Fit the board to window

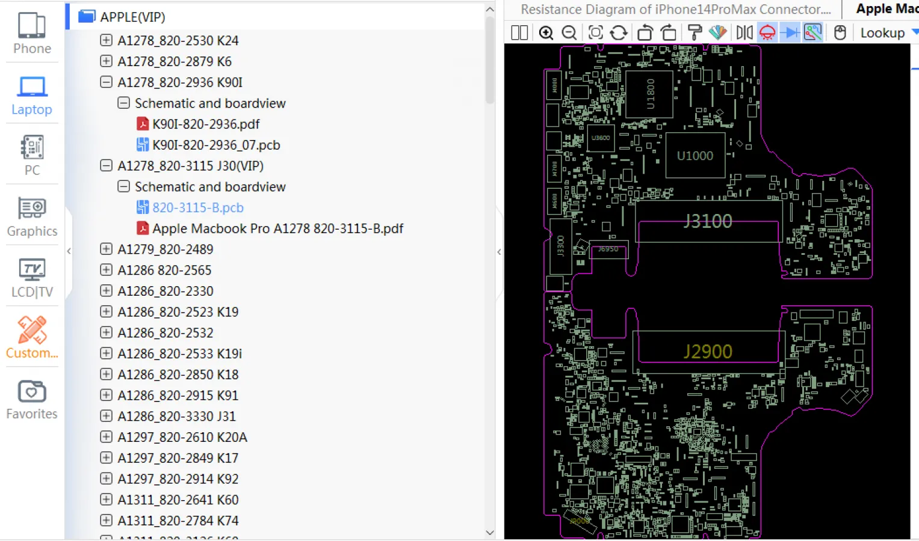coord(595,32)
